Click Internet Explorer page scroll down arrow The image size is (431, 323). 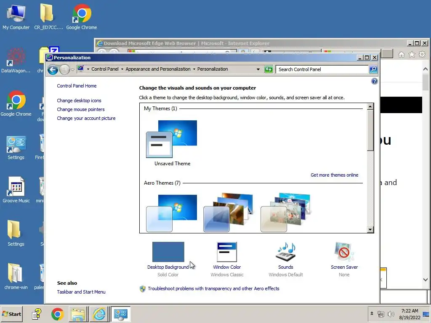(425, 280)
